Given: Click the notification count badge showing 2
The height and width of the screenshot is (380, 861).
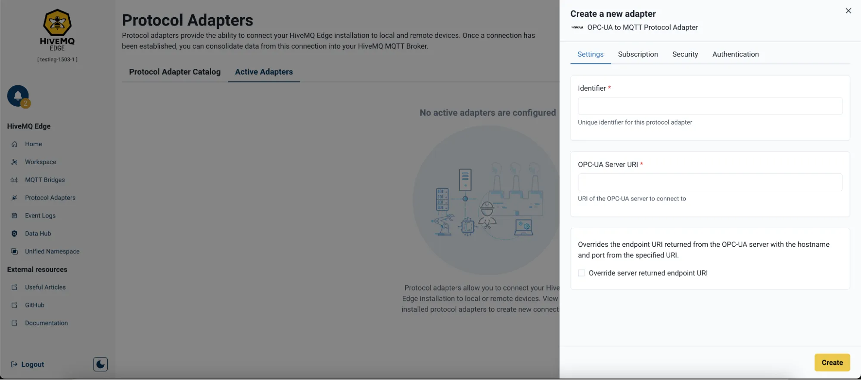Looking at the screenshot, I should point(25,103).
